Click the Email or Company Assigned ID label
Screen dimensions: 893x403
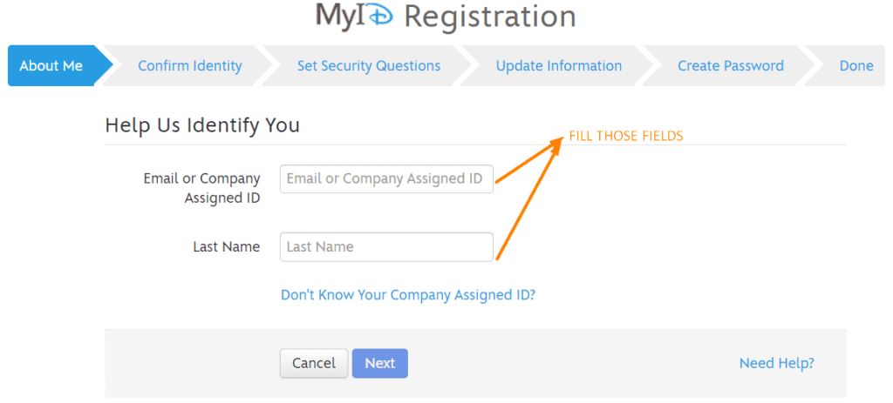(x=201, y=188)
